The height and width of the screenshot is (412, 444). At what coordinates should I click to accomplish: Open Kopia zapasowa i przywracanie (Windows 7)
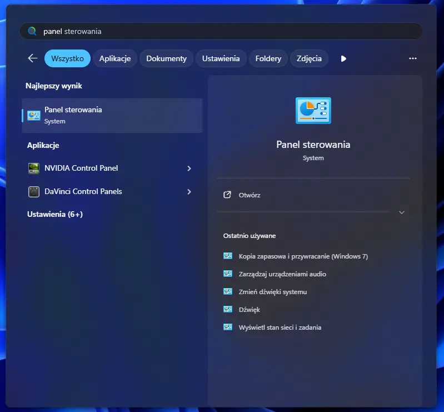pos(303,256)
